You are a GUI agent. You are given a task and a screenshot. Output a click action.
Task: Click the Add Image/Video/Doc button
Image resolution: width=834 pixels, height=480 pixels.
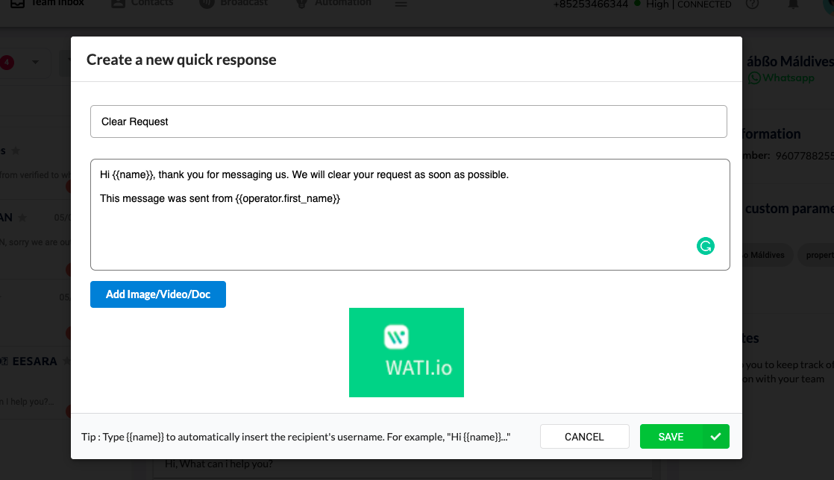pos(158,294)
